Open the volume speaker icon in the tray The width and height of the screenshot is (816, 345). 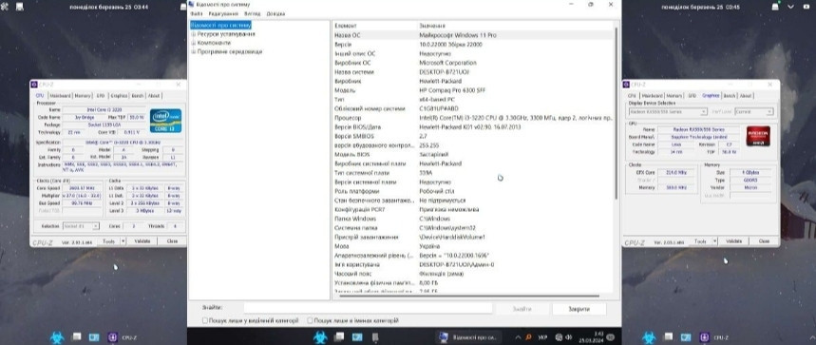tap(568, 337)
